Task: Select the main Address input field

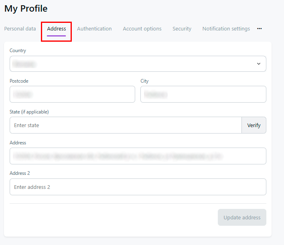Action: (138, 156)
